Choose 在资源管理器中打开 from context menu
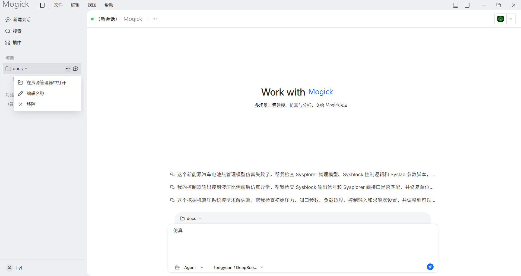The image size is (521, 276). click(x=47, y=83)
